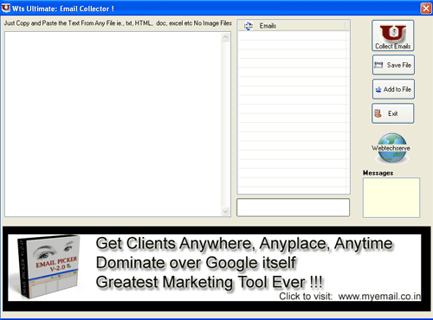This screenshot has width=433, height=320.
Task: Open the Webtechserve globe icon
Action: pyautogui.click(x=391, y=148)
